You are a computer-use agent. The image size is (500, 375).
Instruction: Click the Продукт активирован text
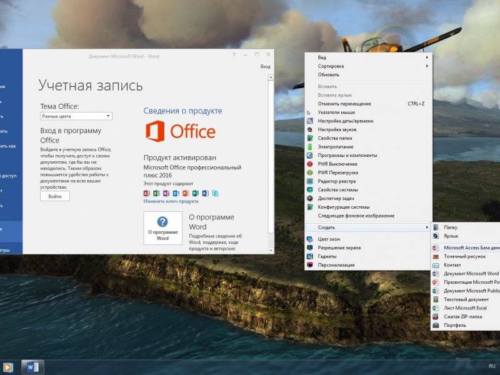pyautogui.click(x=180, y=157)
